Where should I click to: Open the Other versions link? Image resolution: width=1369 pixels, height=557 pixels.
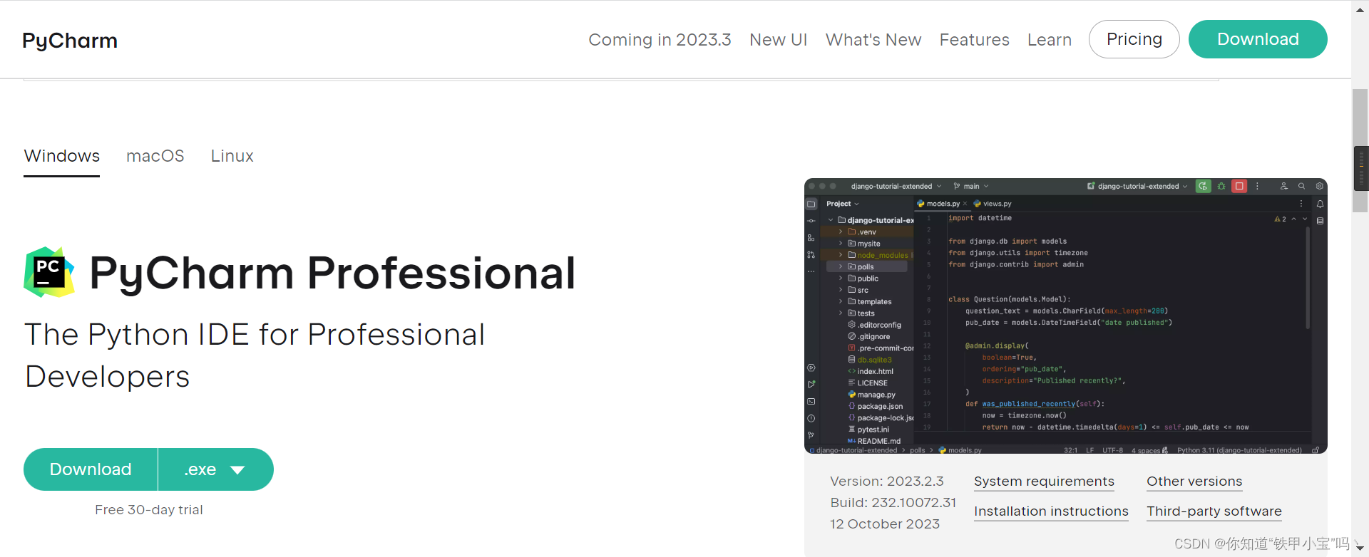[1194, 481]
